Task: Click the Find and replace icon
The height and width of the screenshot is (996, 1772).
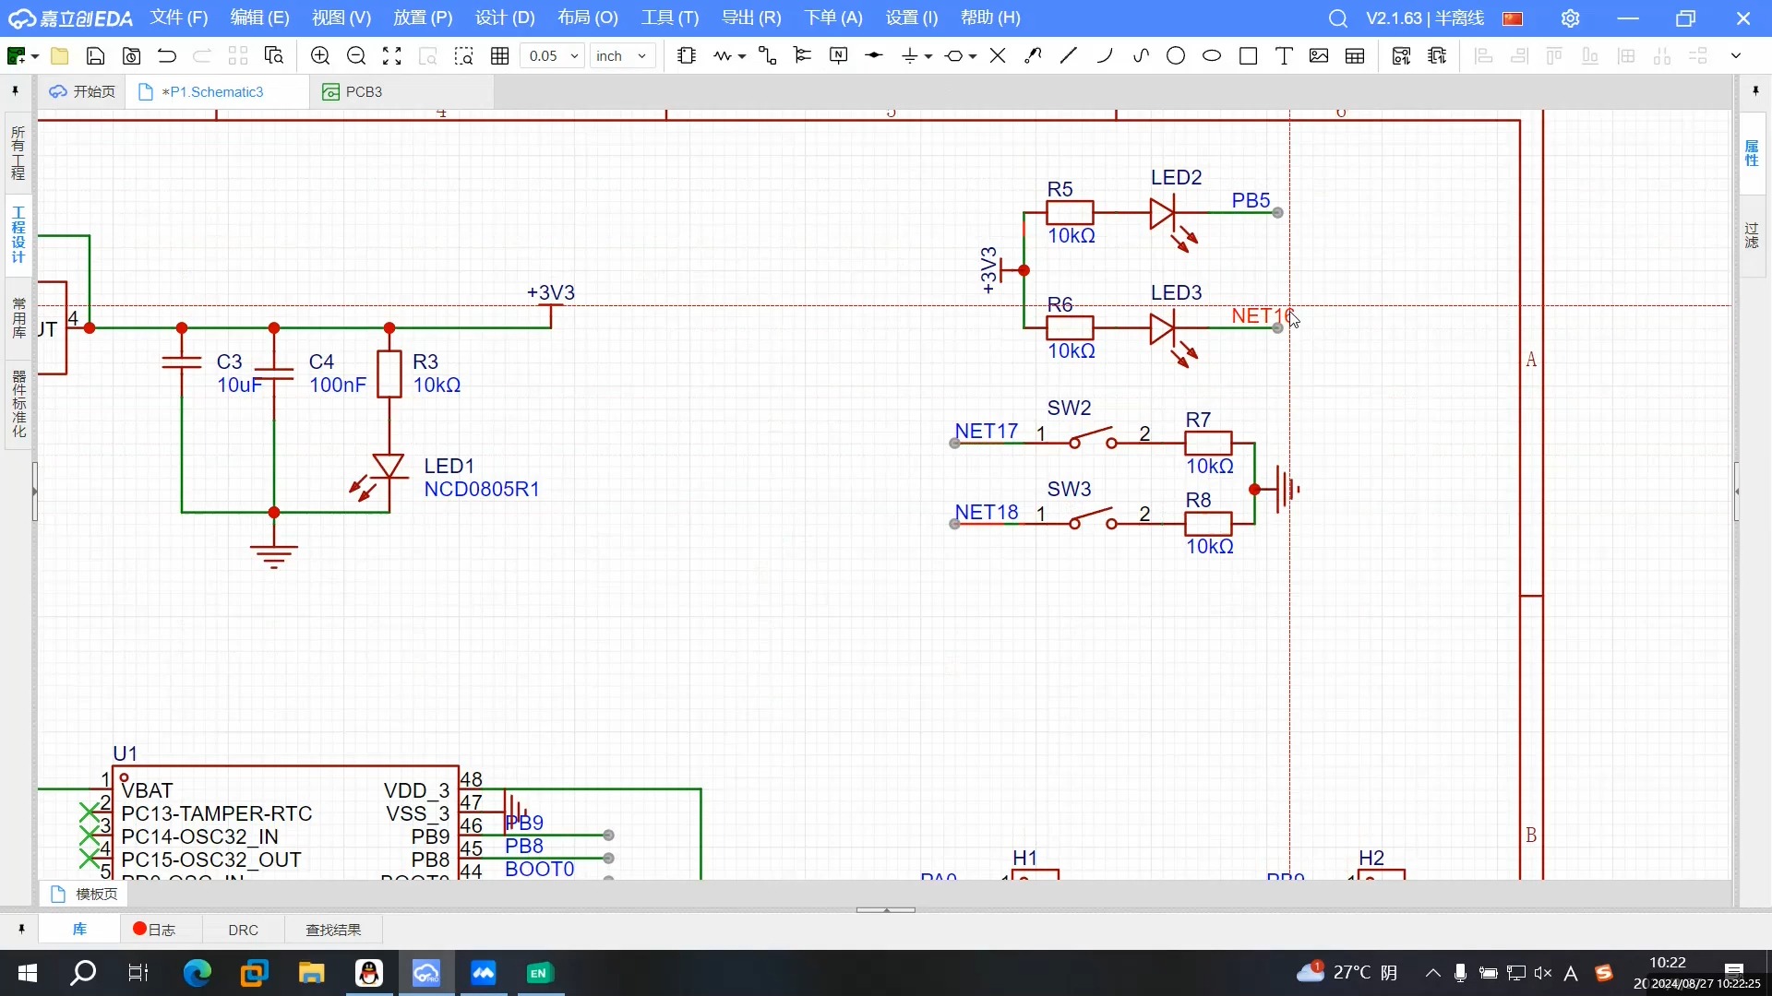Action: (274, 56)
